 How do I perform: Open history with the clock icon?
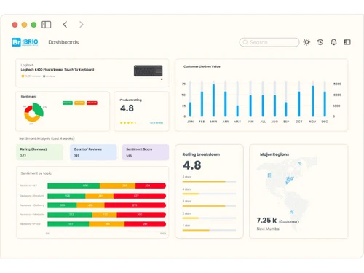[x=320, y=42]
